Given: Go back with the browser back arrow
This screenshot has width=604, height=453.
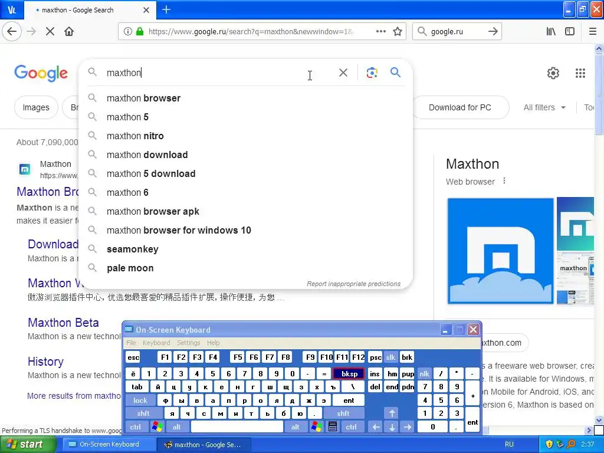Looking at the screenshot, I should tap(12, 32).
